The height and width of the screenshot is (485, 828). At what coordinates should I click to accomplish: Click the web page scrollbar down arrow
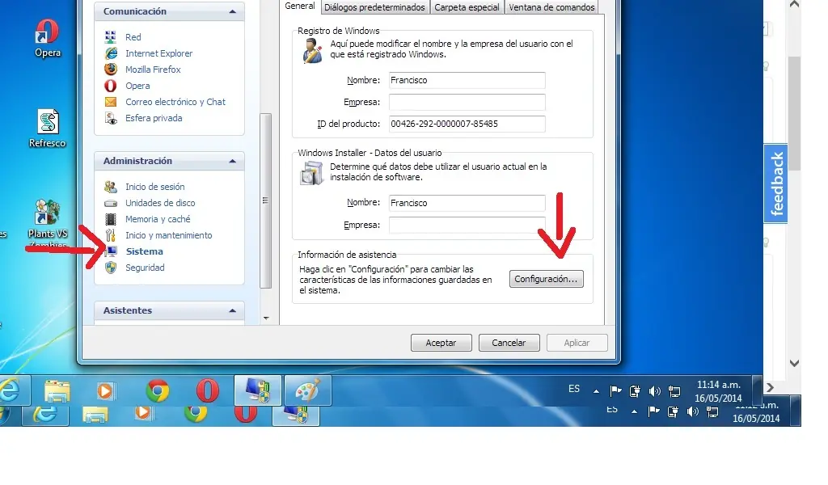(x=794, y=363)
